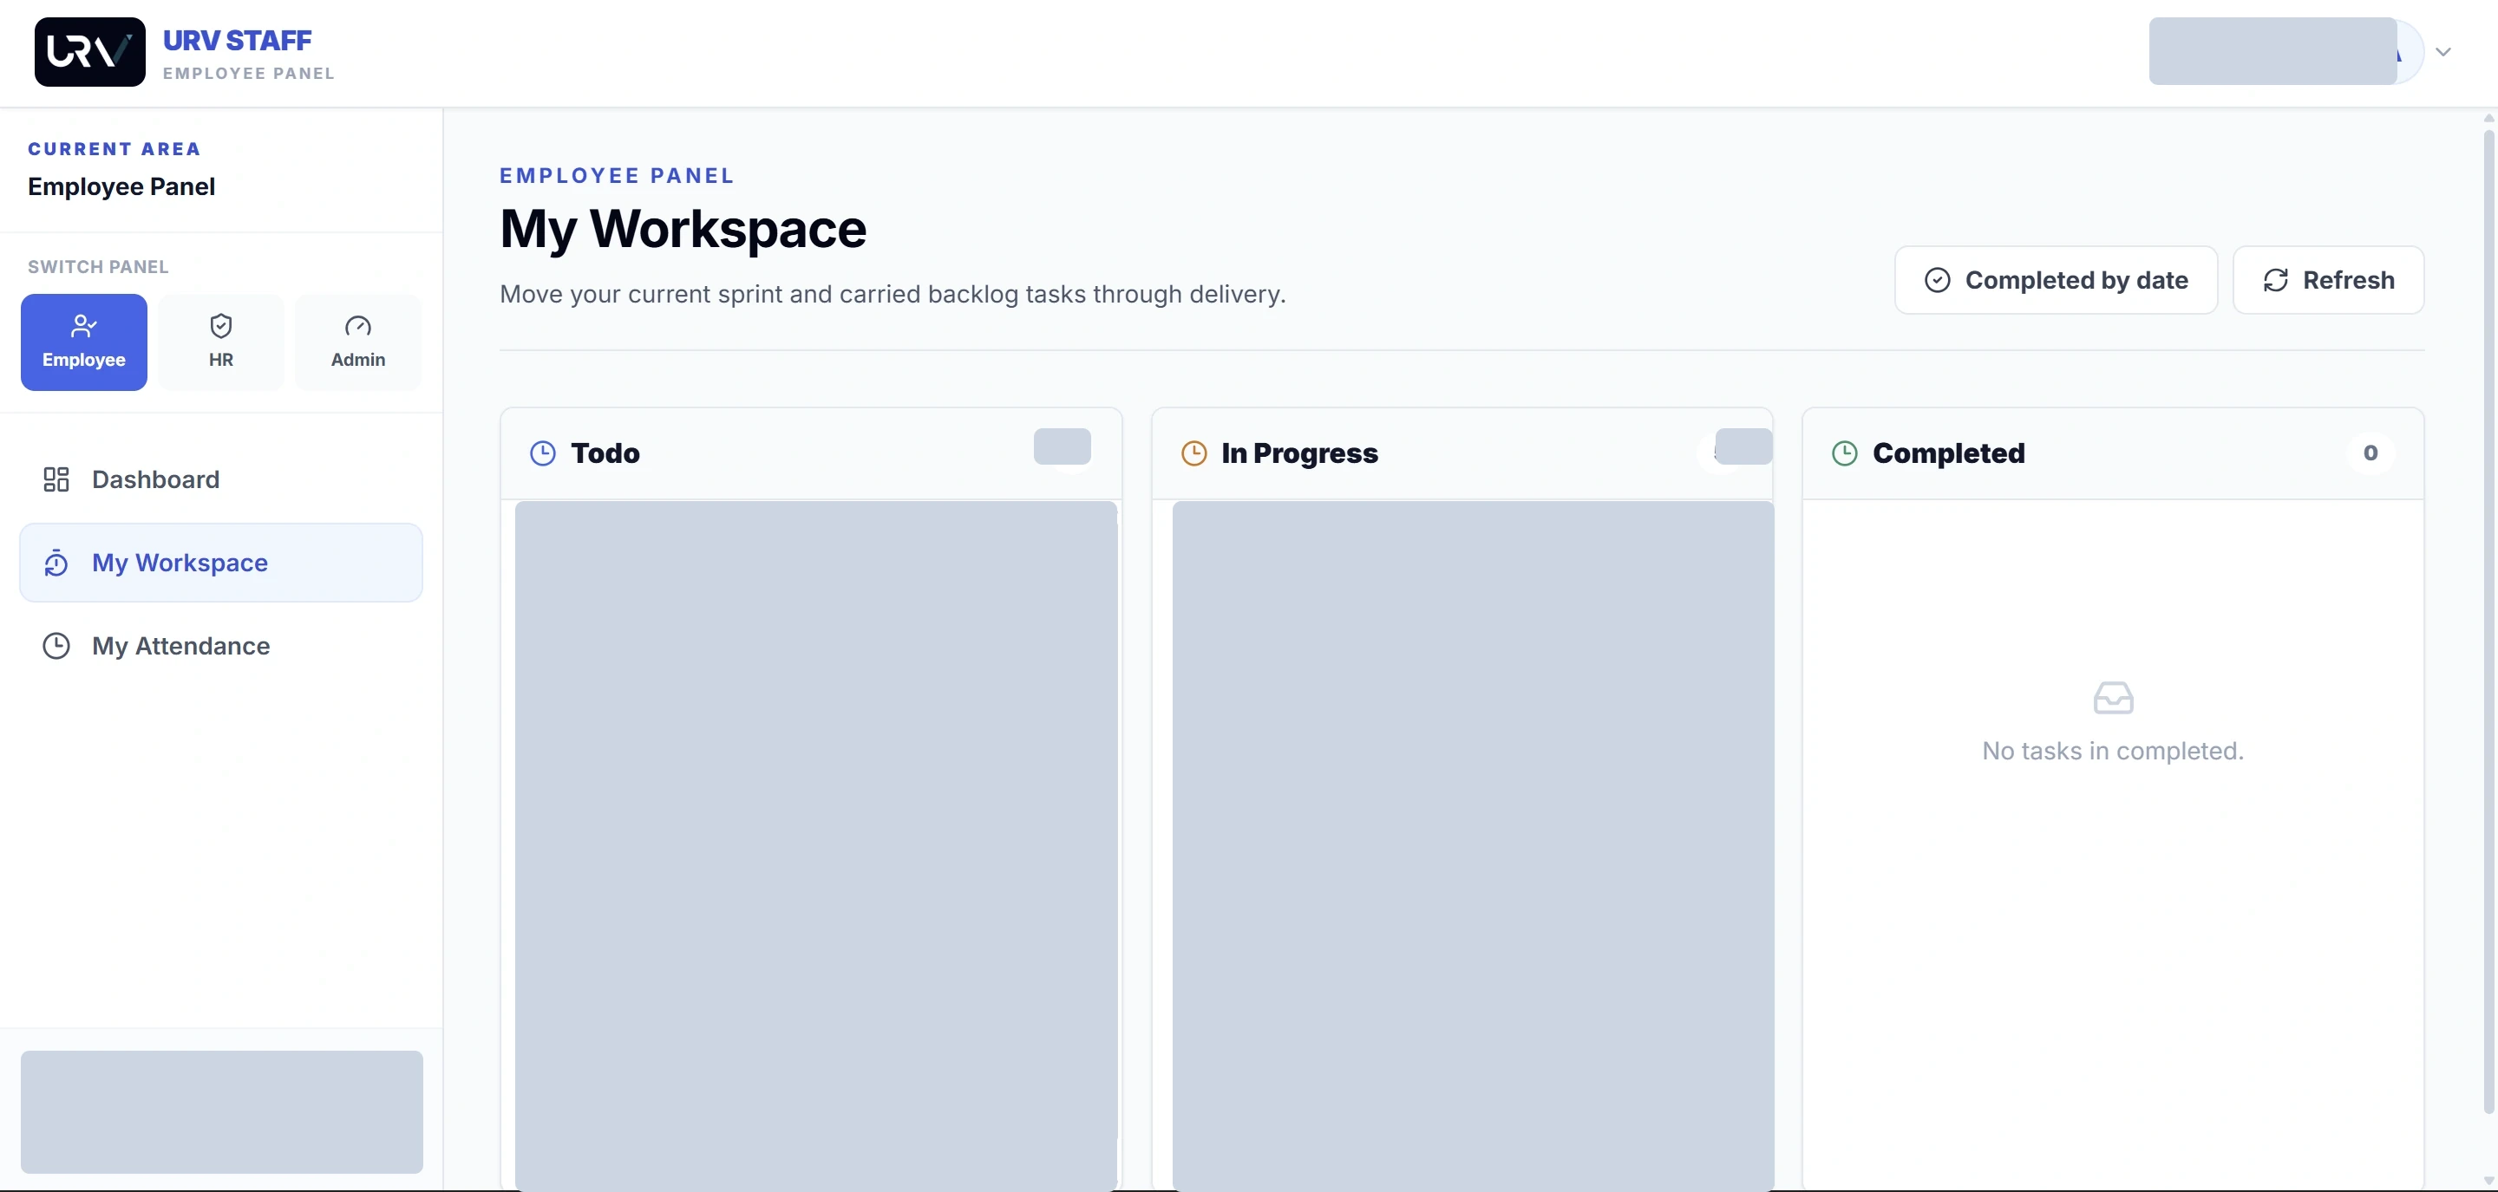Click the In Progress clock icon
The height and width of the screenshot is (1192, 2498).
1193,453
